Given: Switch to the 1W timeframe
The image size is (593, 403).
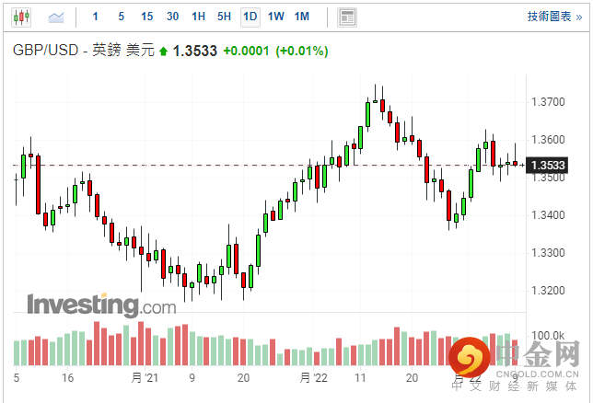Looking at the screenshot, I should point(275,17).
